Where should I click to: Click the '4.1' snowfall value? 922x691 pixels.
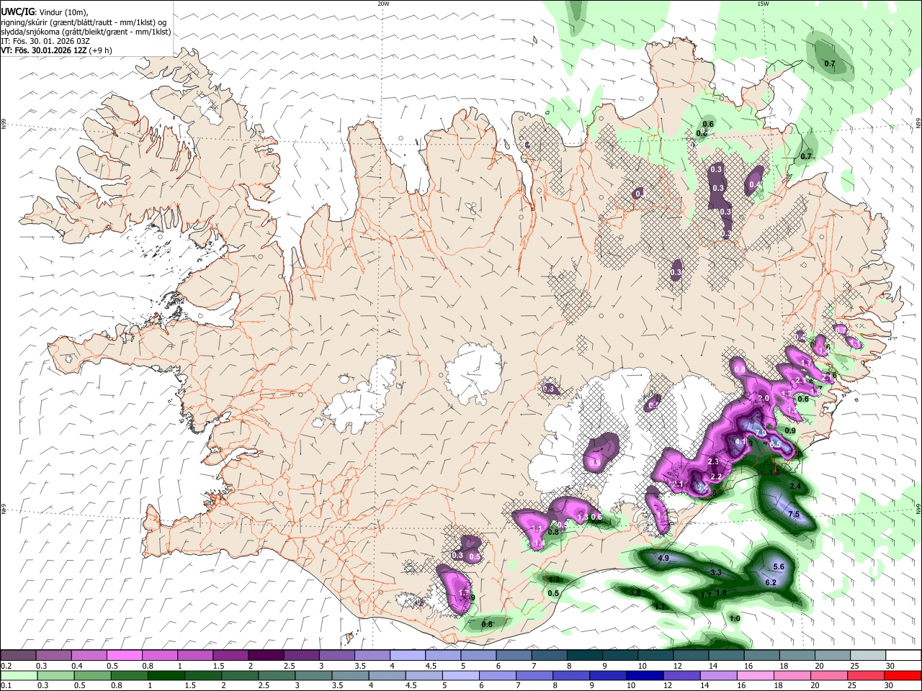point(740,442)
